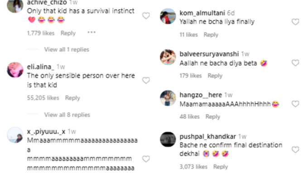This screenshot has height=173, width=308.
Task: Like hangzo__here's Maamamaaaaa comment
Action: 295,104
